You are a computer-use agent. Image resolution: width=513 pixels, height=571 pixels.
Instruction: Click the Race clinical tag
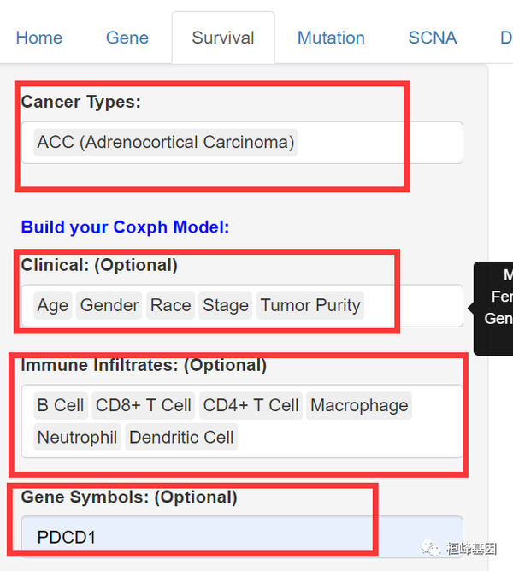coord(170,305)
